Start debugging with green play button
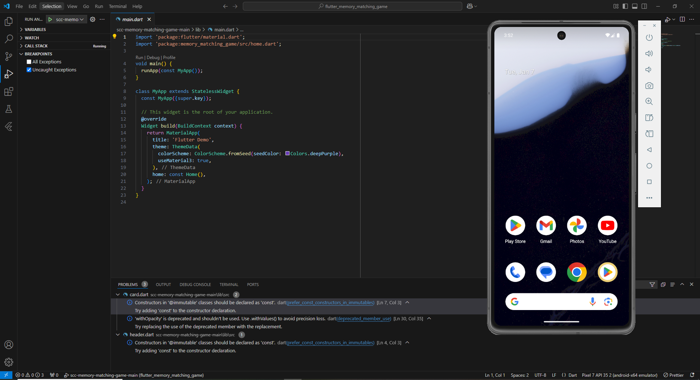This screenshot has width=700, height=380. (50, 19)
